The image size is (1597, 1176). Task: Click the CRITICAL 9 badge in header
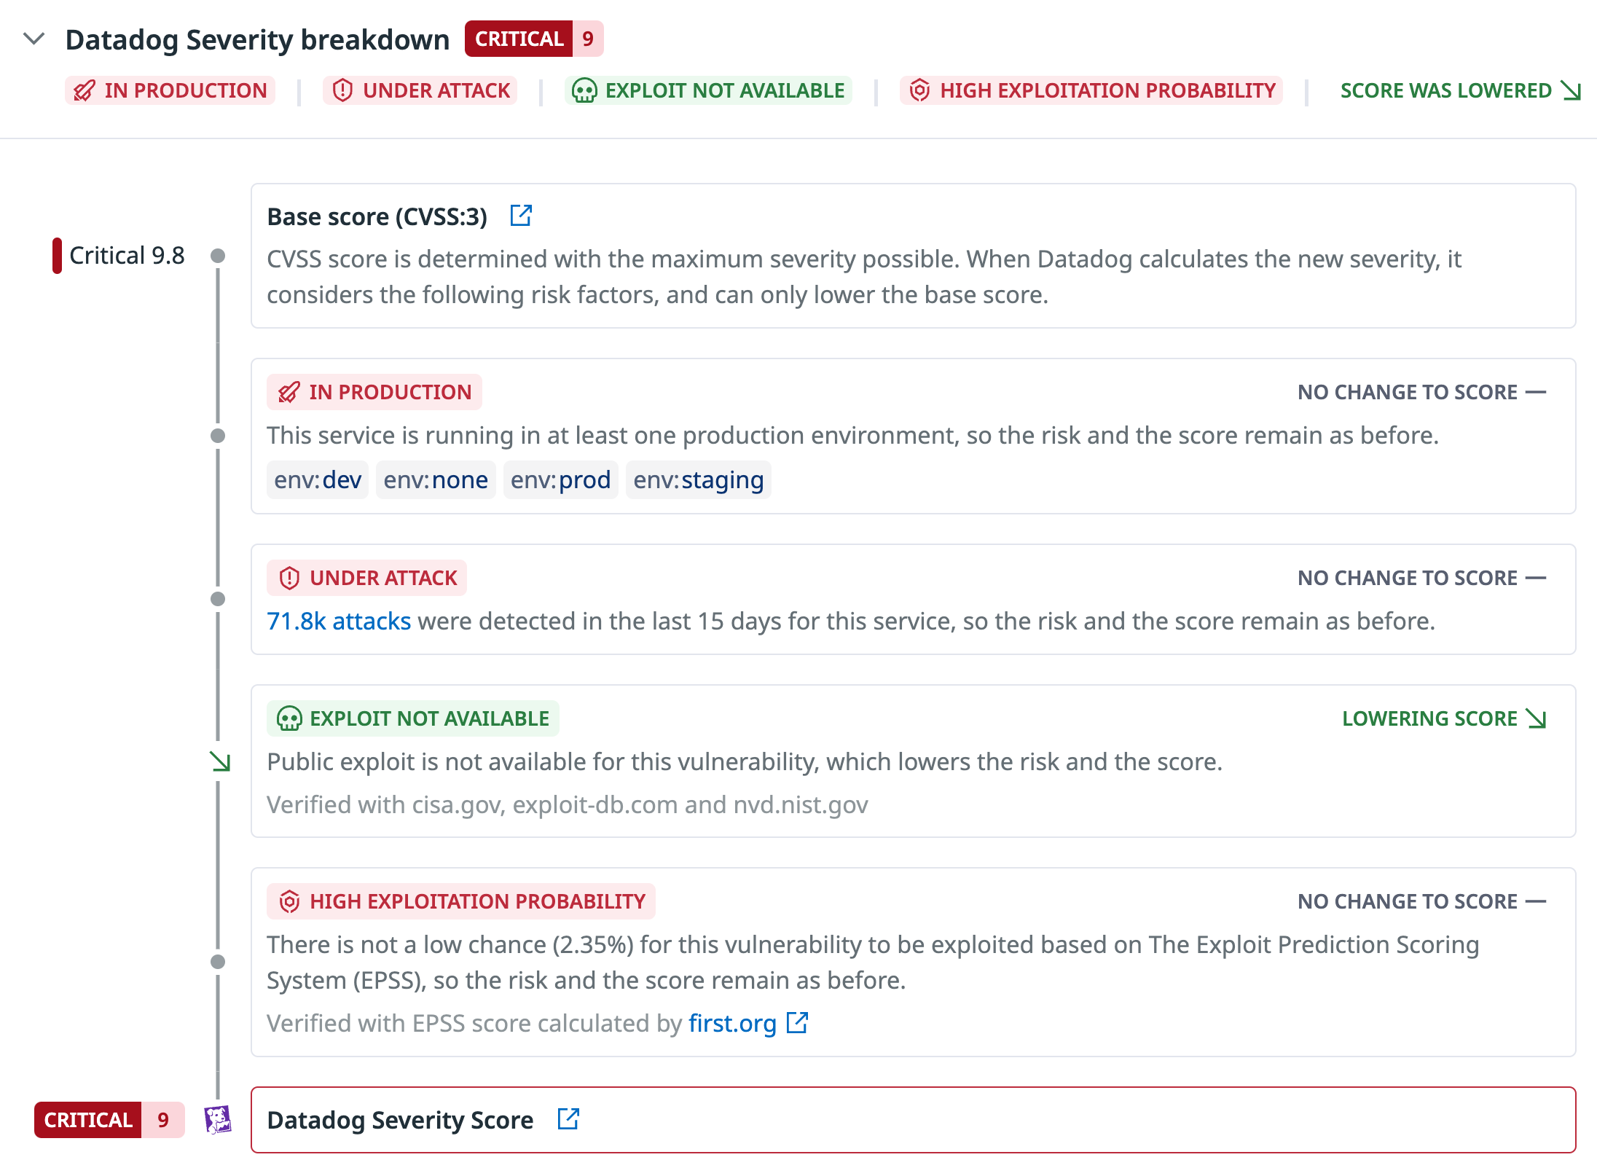click(534, 39)
